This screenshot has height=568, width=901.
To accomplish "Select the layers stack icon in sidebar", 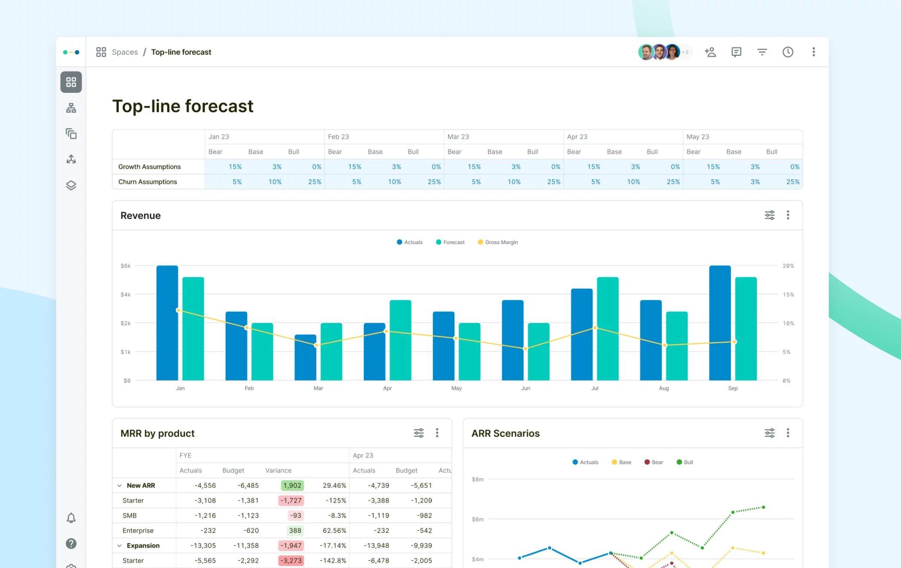I will click(x=71, y=184).
